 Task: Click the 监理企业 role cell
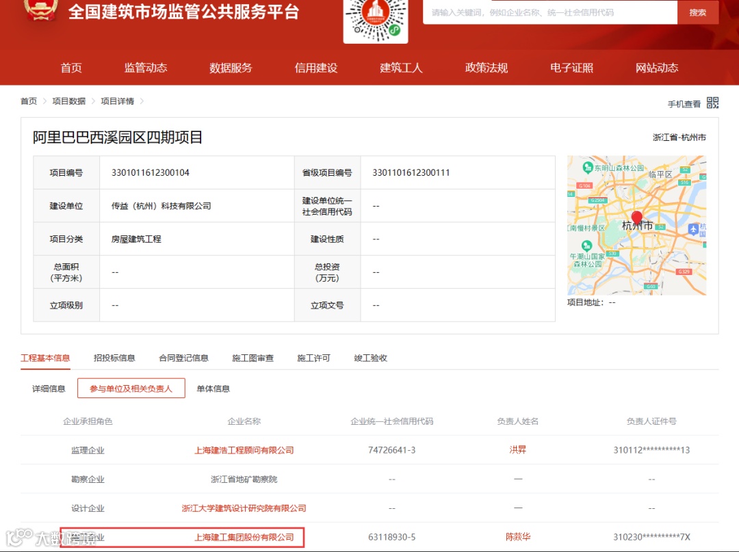[88, 450]
